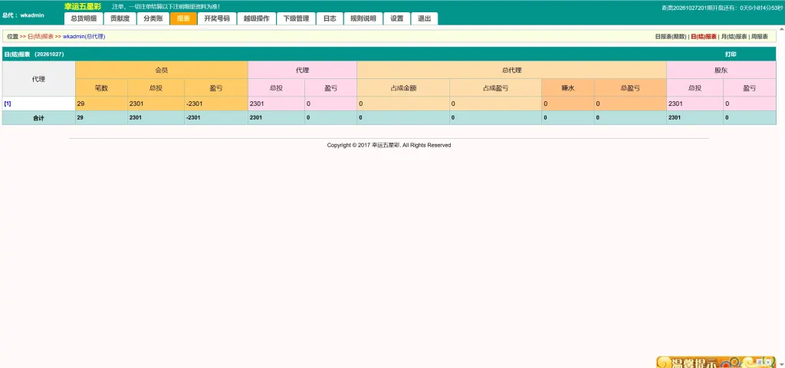785x368 pixels.
Task: Click the 总代理 column group header
Action: pos(511,70)
